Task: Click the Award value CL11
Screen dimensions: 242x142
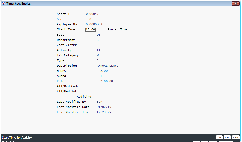Action: click(x=100, y=76)
